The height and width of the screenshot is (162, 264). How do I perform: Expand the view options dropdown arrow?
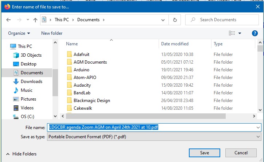click(240, 33)
